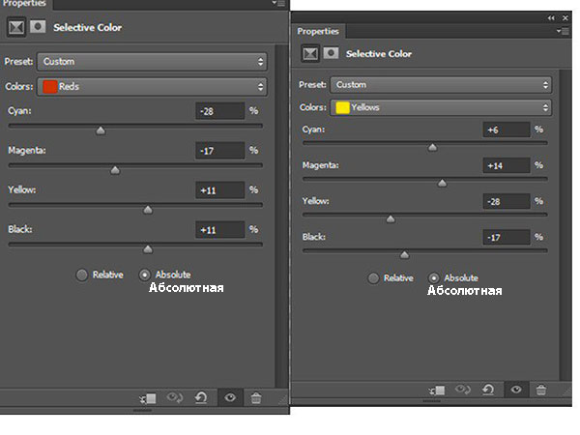Viewport: 580px width, 435px height.
Task: Click Selective Color adjustment icon in Yellows panel
Action: coord(310,54)
